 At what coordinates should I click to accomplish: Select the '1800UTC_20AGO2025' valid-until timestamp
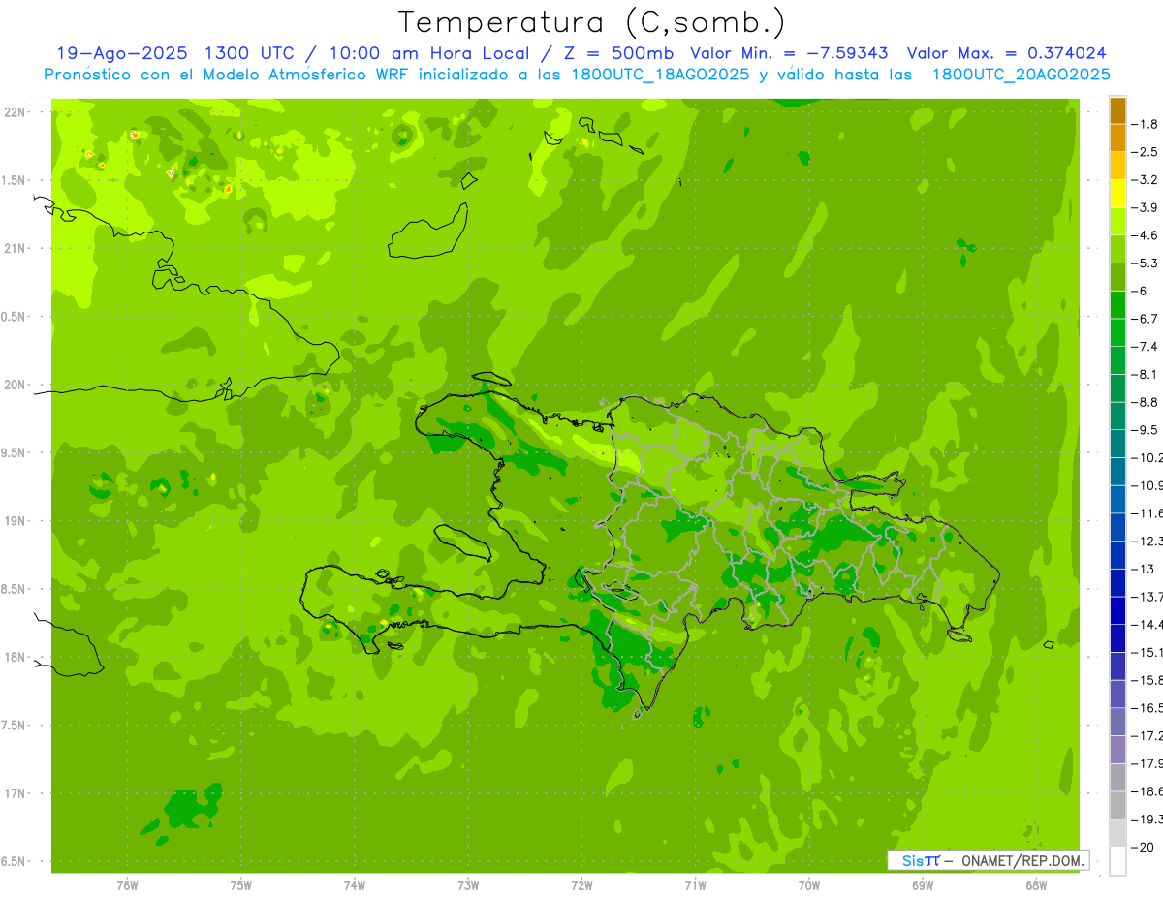(x=1021, y=75)
